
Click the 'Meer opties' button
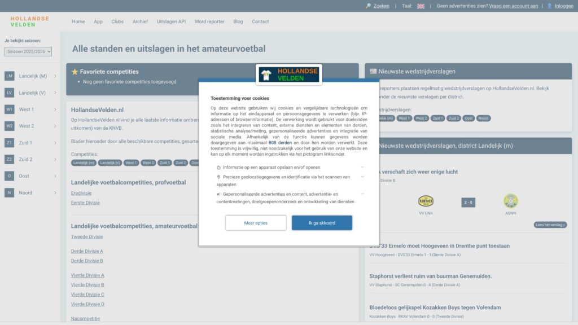click(256, 223)
